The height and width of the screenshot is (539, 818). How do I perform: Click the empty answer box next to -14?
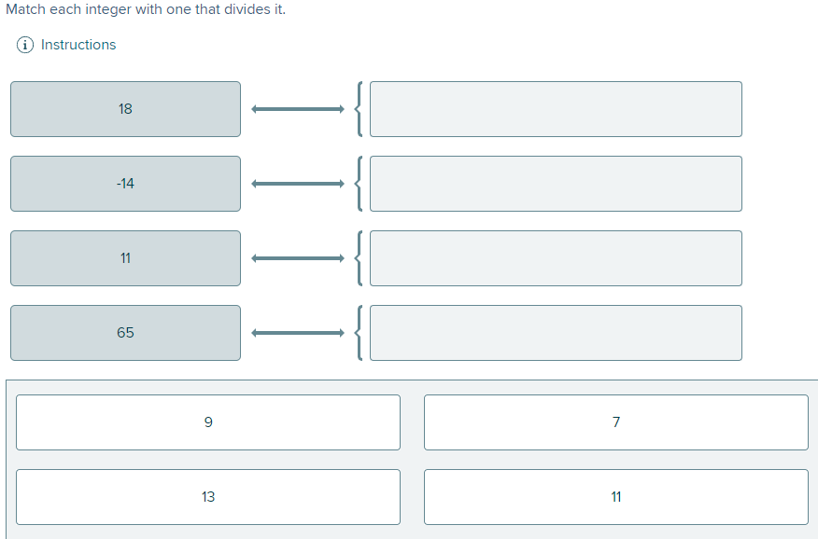tap(555, 184)
